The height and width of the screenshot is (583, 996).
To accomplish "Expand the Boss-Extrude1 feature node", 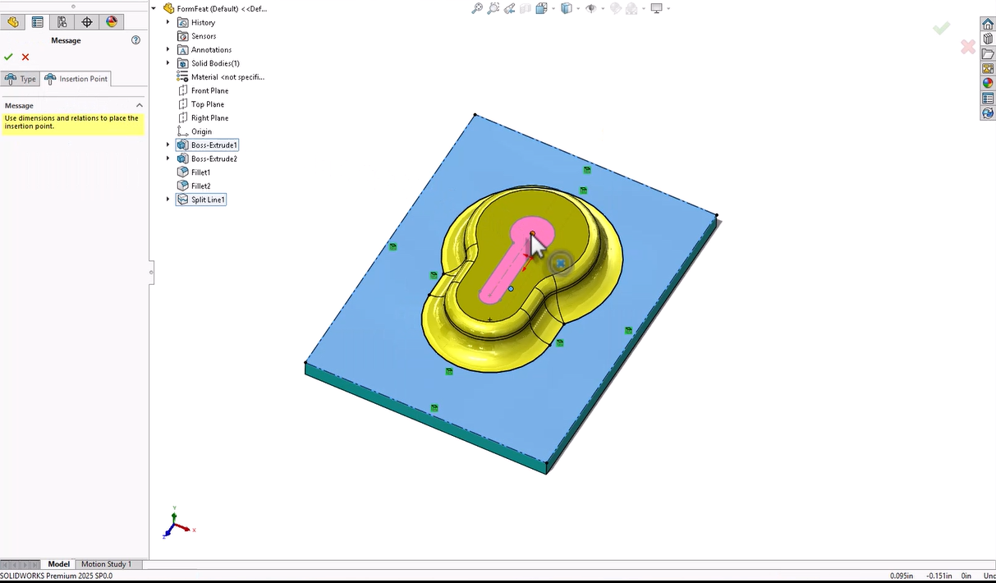I will (x=168, y=145).
